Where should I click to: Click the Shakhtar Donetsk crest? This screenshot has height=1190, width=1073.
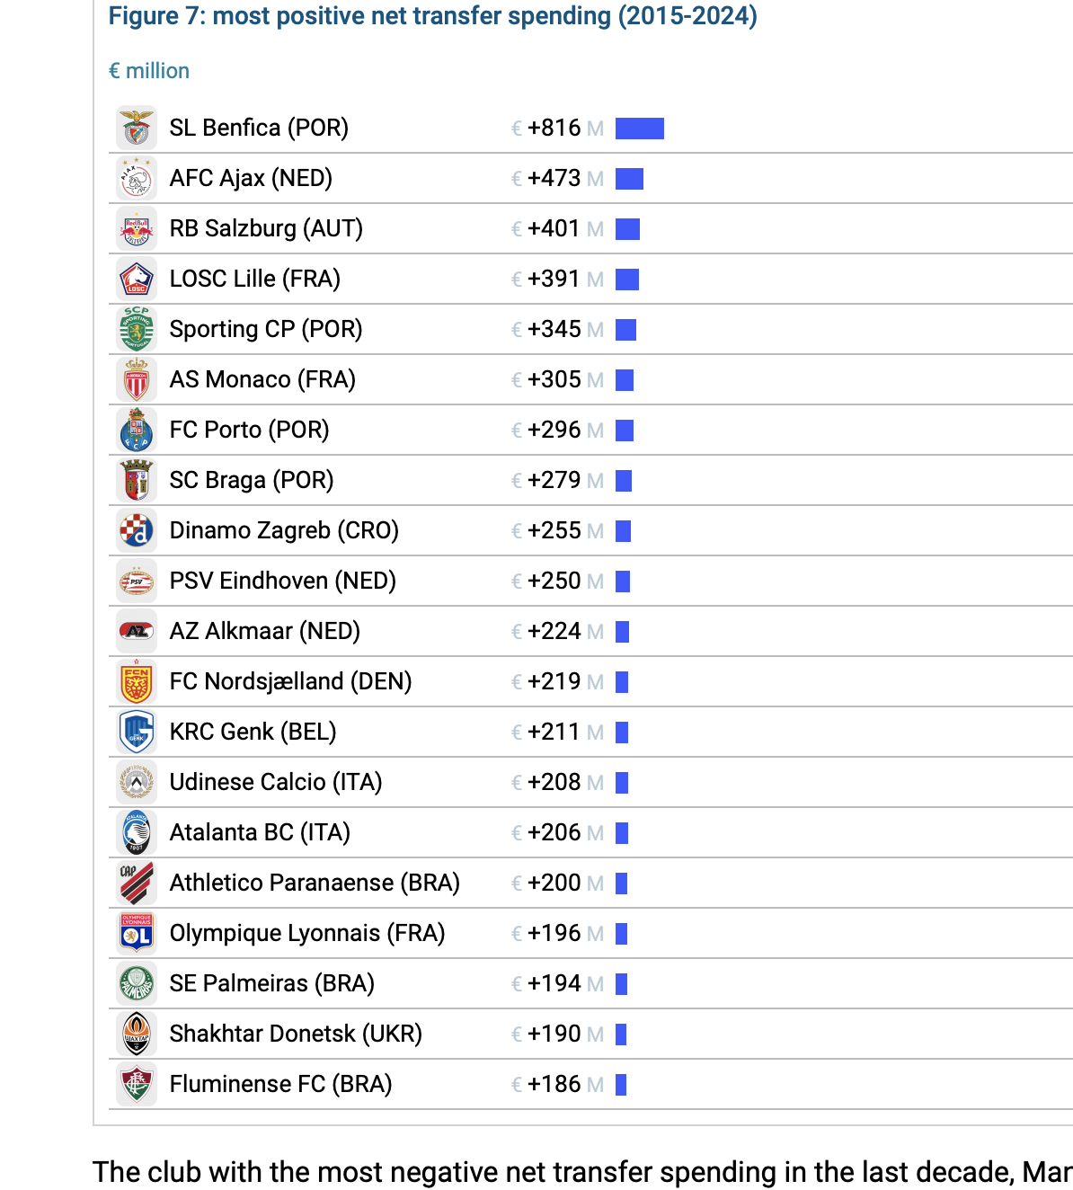coord(137,1034)
